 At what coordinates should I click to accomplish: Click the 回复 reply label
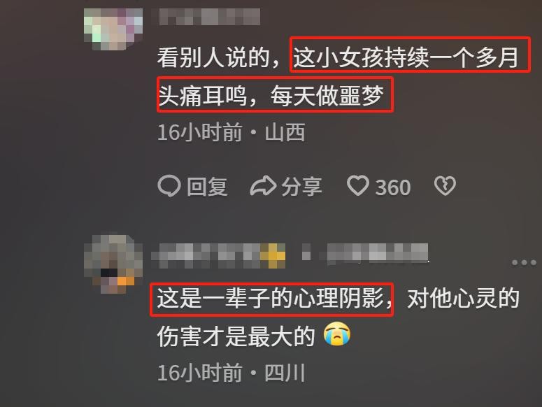pos(207,187)
